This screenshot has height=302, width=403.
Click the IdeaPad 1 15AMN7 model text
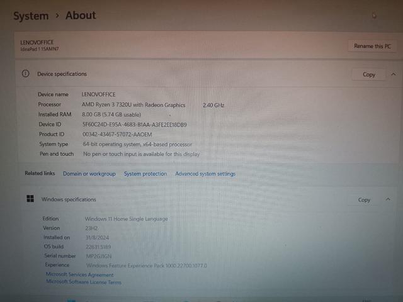pyautogui.click(x=40, y=49)
